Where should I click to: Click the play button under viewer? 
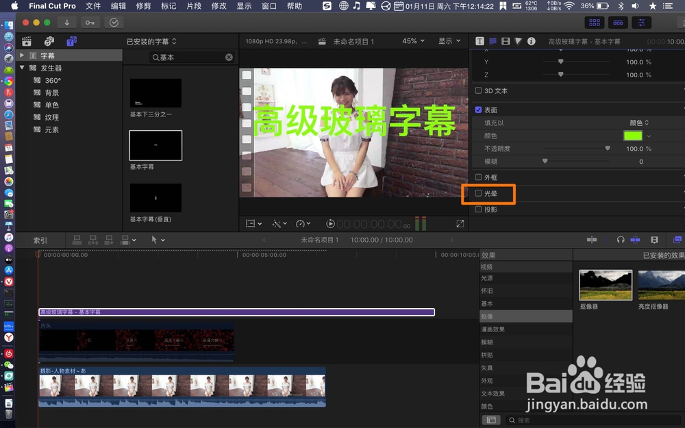click(330, 224)
